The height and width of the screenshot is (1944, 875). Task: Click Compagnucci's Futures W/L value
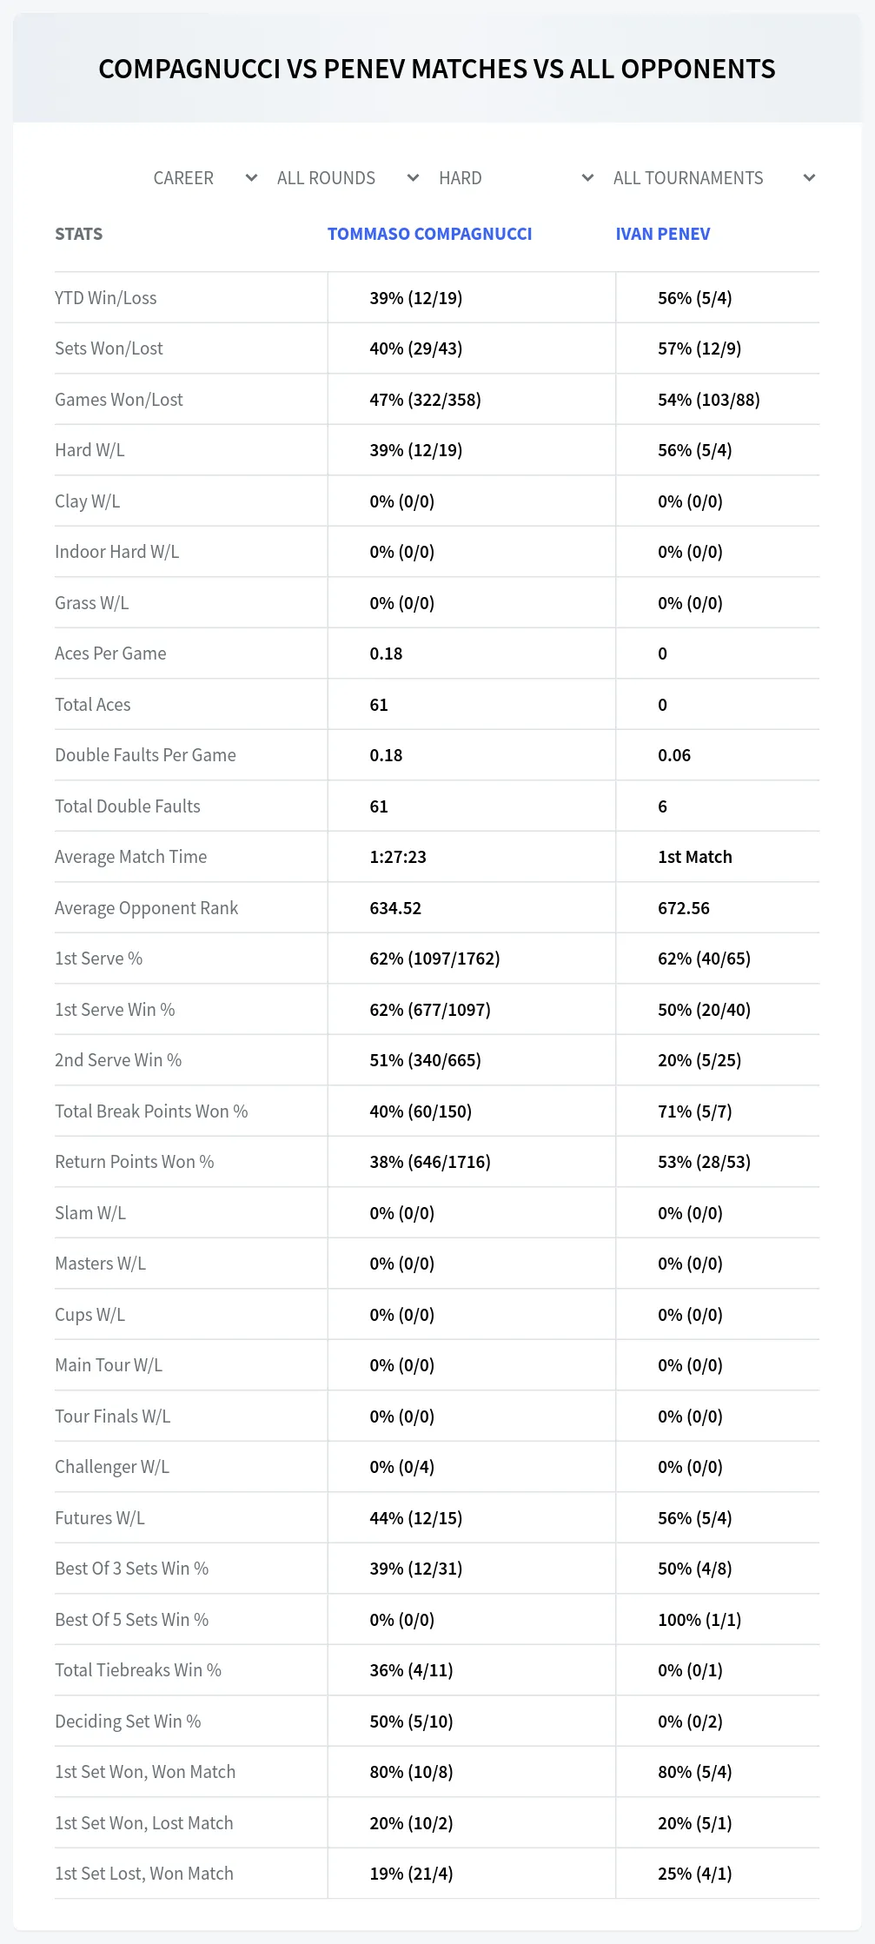point(415,1518)
